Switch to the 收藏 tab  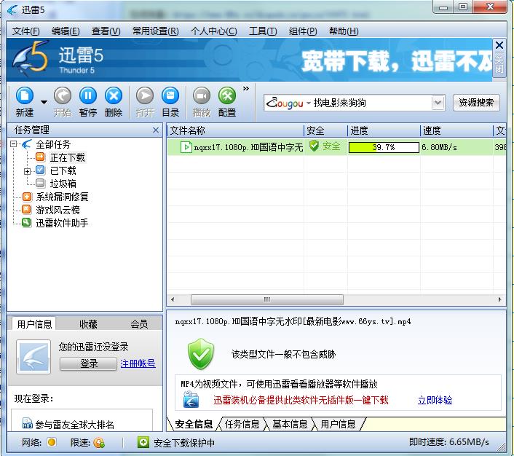coord(88,324)
